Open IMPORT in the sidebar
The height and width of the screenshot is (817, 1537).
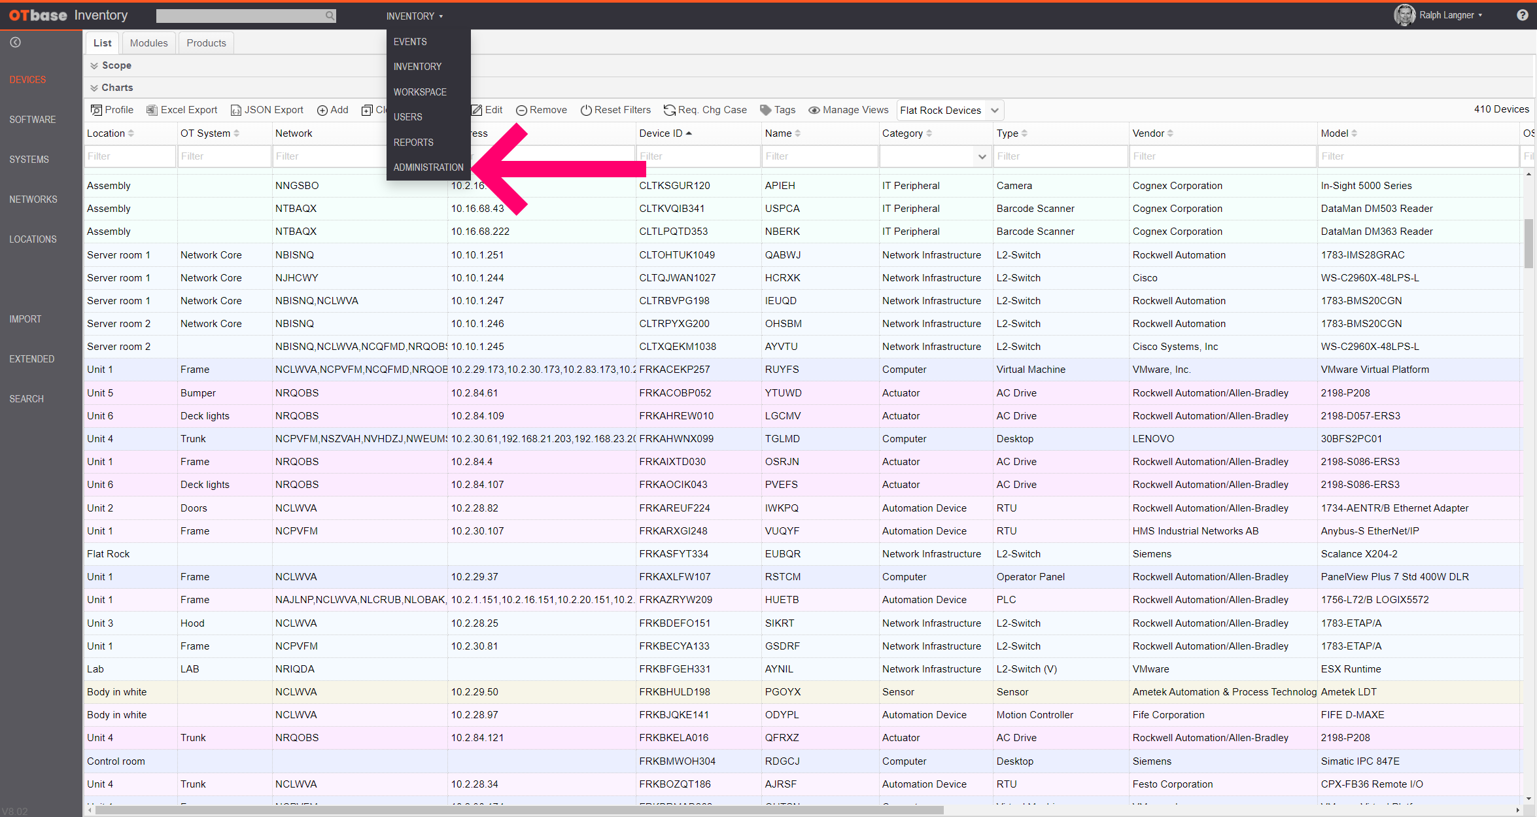[26, 319]
